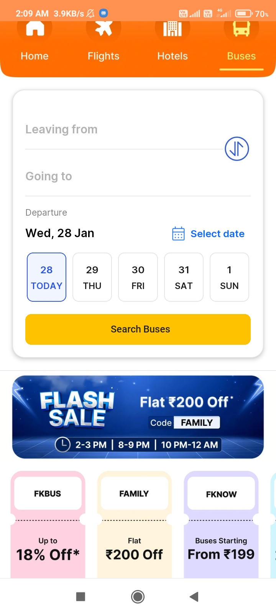Tap the swap locations arrows icon
This screenshot has width=276, height=615.
(x=237, y=149)
